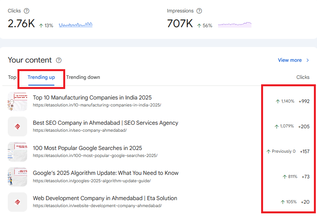
Task: Switch to the Trending down tab
Action: click(x=83, y=77)
